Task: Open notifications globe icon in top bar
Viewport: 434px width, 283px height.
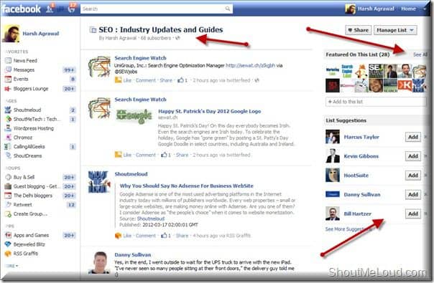Action: click(71, 9)
